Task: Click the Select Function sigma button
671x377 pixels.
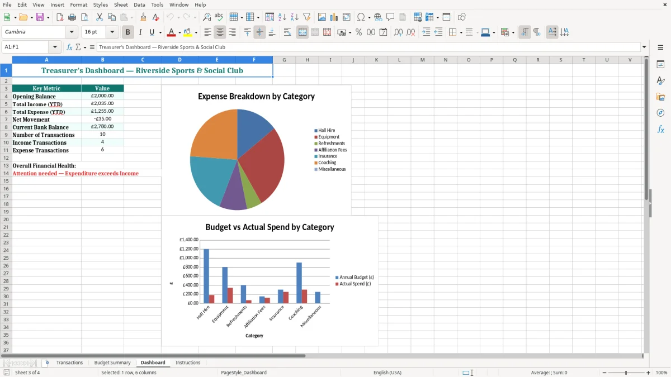Action: pyautogui.click(x=78, y=47)
